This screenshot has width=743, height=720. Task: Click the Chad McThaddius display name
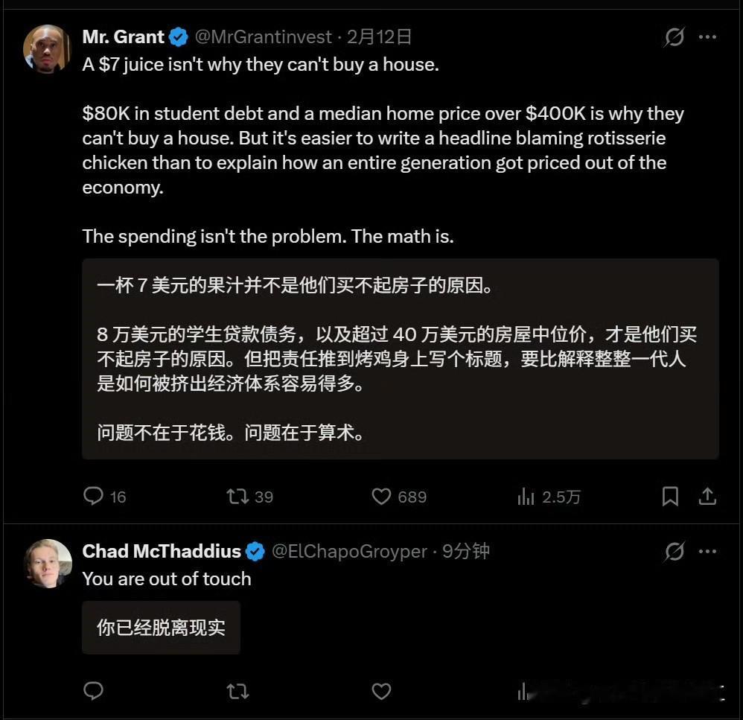[162, 551]
